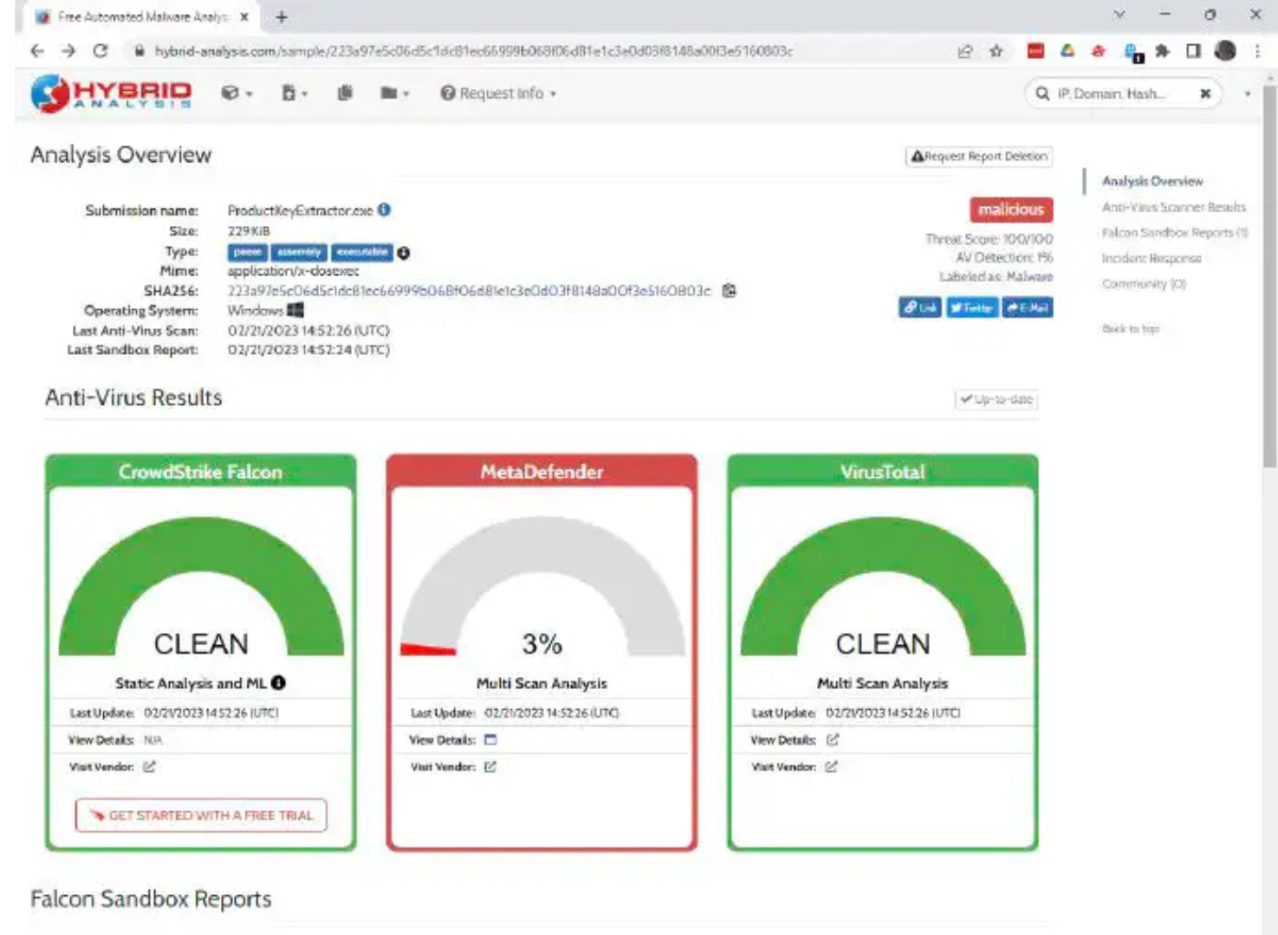Open the folder dropdown in navbar
Viewport: 1278px width, 935px height.
[x=394, y=93]
